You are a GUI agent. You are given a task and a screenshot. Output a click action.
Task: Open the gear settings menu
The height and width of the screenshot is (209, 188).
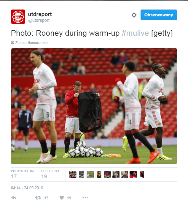click(134, 15)
